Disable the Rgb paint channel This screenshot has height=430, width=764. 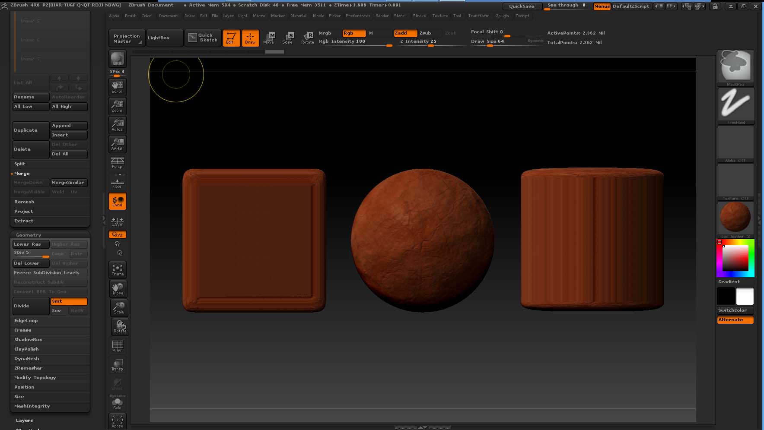(353, 33)
